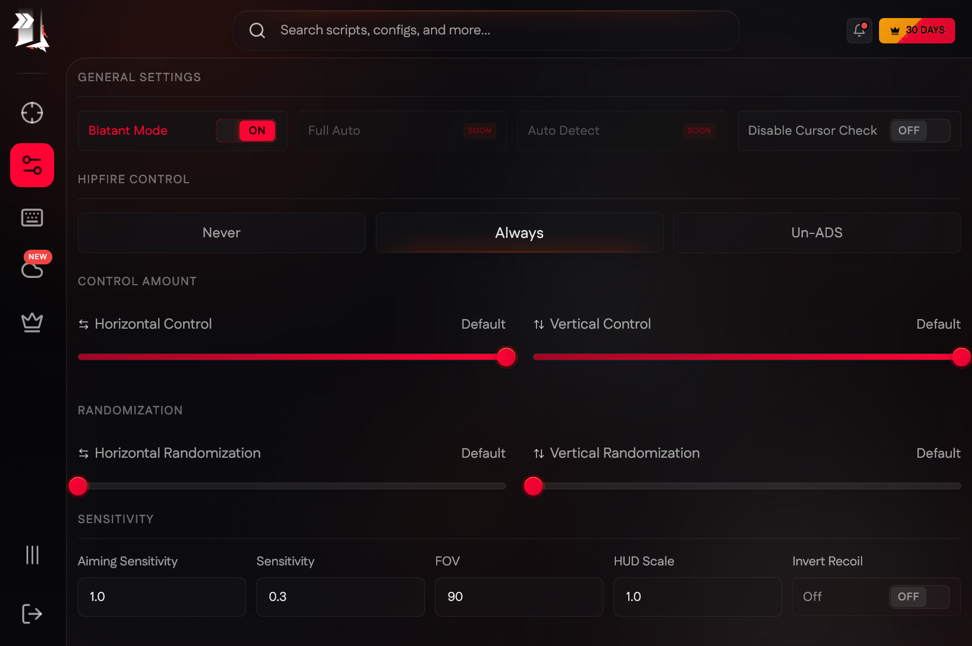Screen dimensions: 972x646
Task: Toggle Disable Cursor Check switch
Action: click(x=920, y=131)
